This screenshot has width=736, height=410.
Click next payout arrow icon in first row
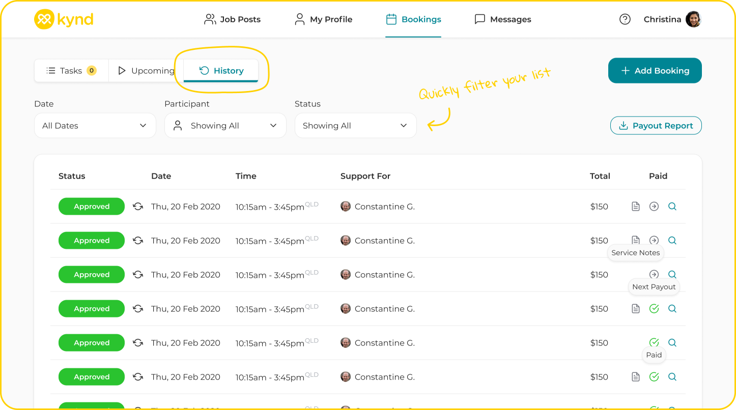(654, 207)
